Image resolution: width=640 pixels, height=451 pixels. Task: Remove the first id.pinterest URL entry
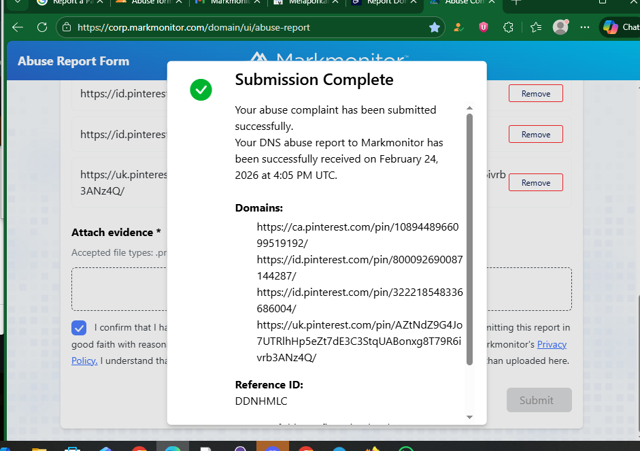(535, 93)
